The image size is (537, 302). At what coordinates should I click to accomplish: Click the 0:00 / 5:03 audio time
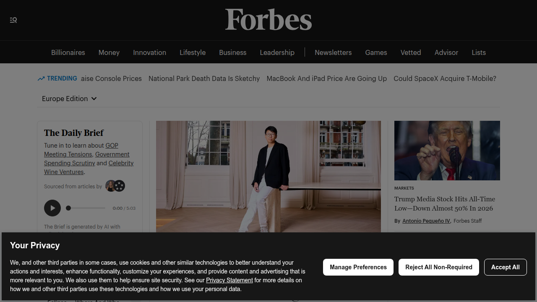click(124, 208)
